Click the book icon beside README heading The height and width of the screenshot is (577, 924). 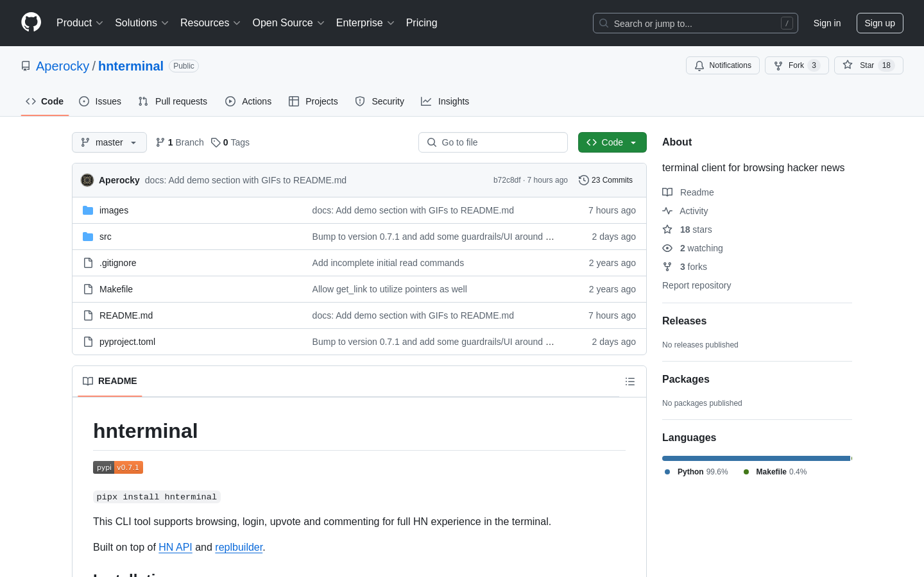88,381
